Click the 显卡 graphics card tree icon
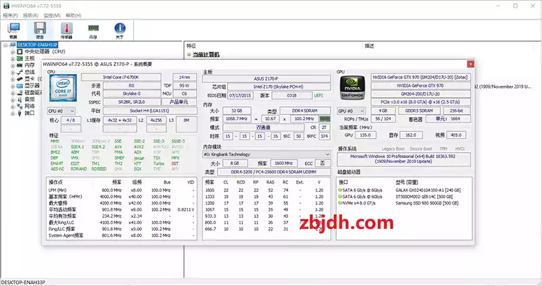 click(x=20, y=79)
